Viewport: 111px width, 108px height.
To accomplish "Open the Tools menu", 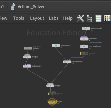I will coord(19,18).
